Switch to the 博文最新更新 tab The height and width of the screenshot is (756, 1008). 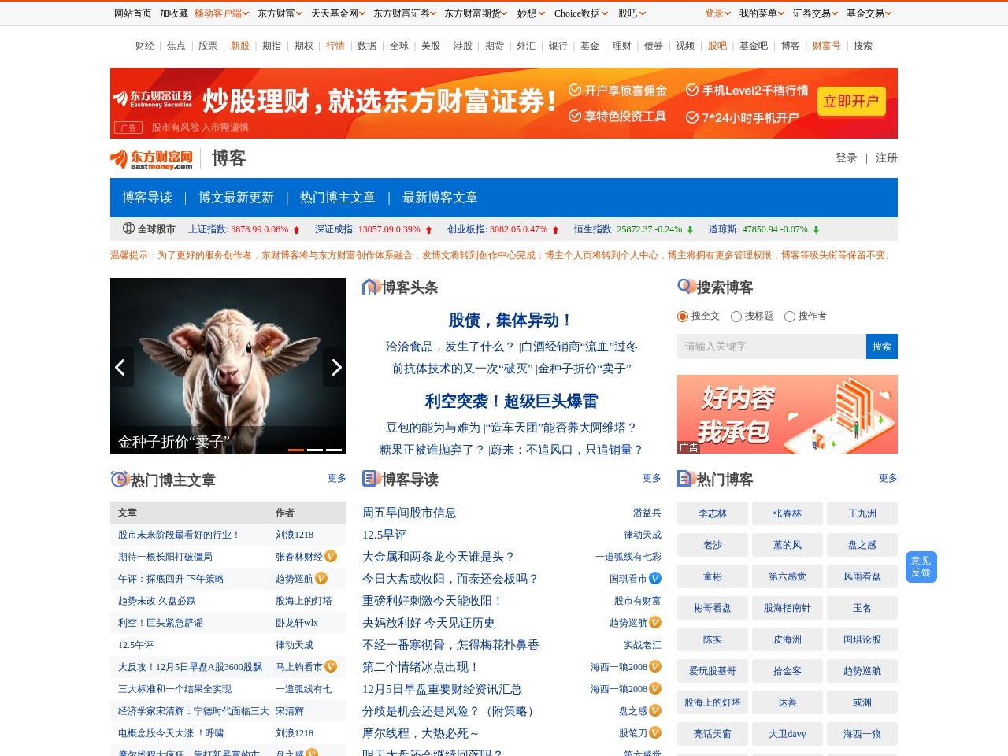pos(237,198)
